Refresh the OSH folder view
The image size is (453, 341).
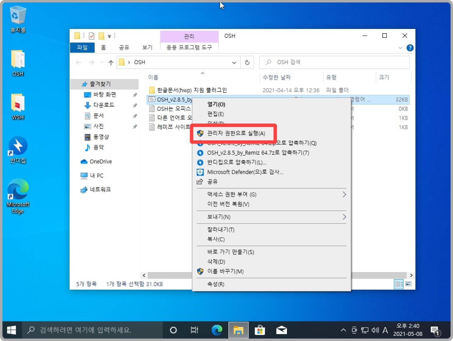(x=247, y=62)
